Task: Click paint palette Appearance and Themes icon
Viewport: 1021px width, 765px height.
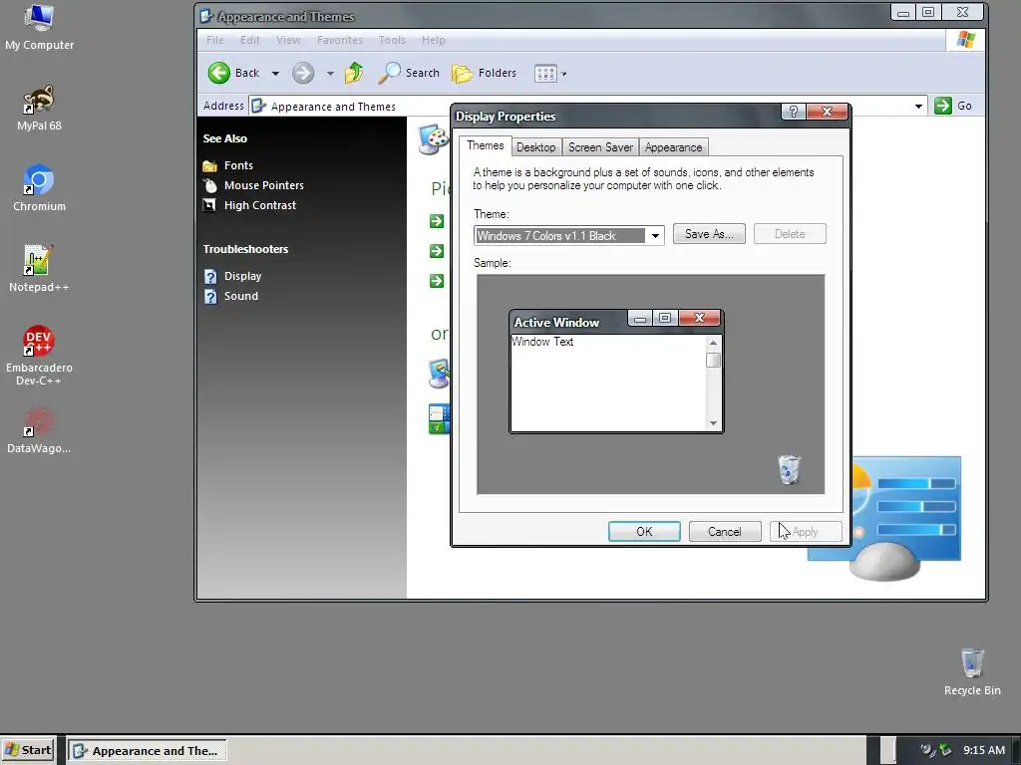Action: pyautogui.click(x=434, y=138)
